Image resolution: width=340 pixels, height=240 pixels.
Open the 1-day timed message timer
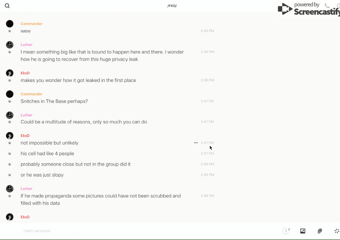286,231
